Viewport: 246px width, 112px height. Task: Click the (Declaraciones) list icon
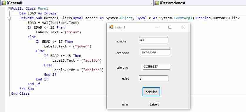coord(157,3)
